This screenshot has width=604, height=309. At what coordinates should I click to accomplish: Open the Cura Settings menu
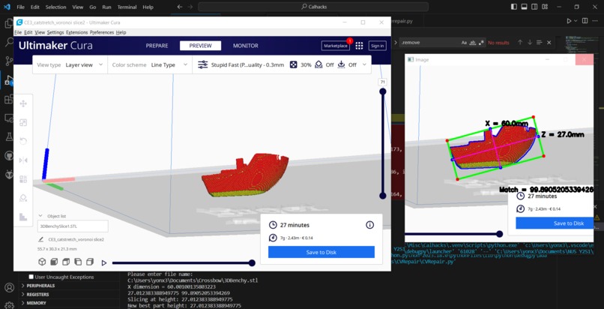(x=55, y=32)
